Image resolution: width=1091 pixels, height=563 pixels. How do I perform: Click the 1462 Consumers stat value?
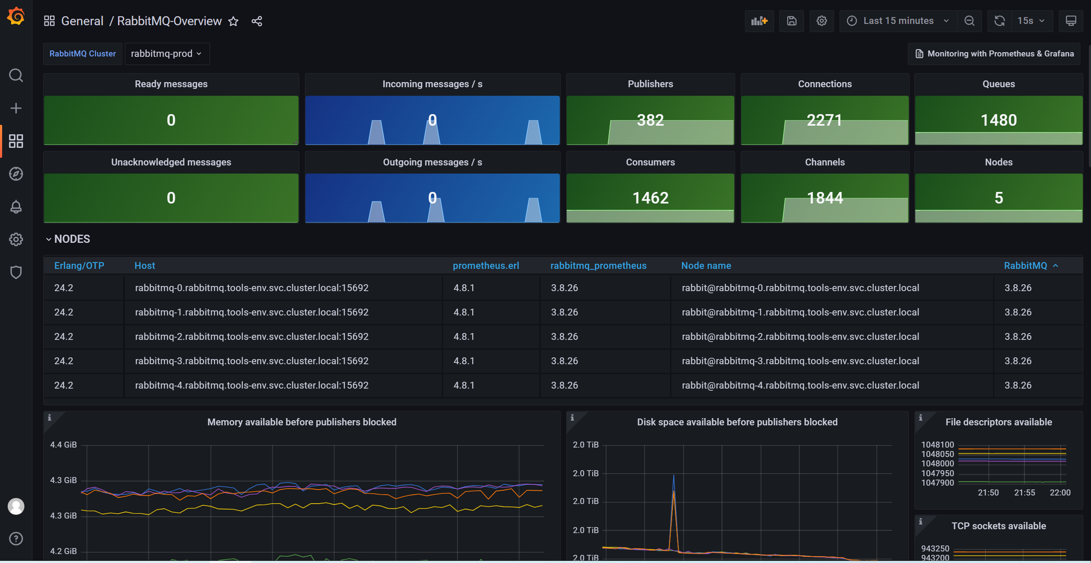pos(650,198)
